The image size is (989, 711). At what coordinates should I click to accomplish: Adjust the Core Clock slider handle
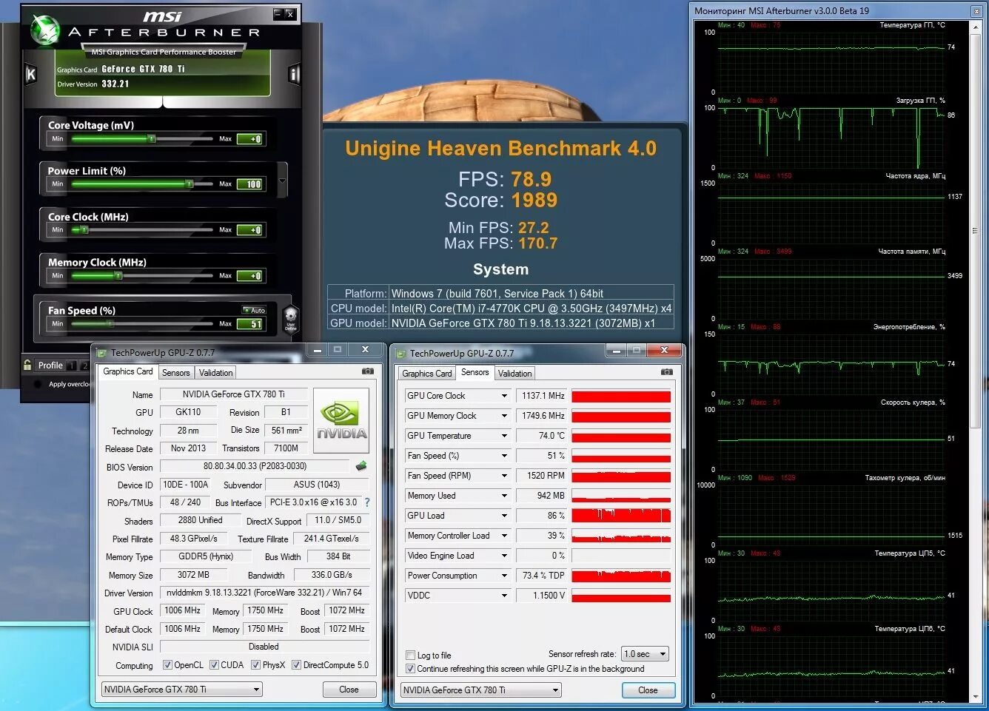pyautogui.click(x=84, y=229)
